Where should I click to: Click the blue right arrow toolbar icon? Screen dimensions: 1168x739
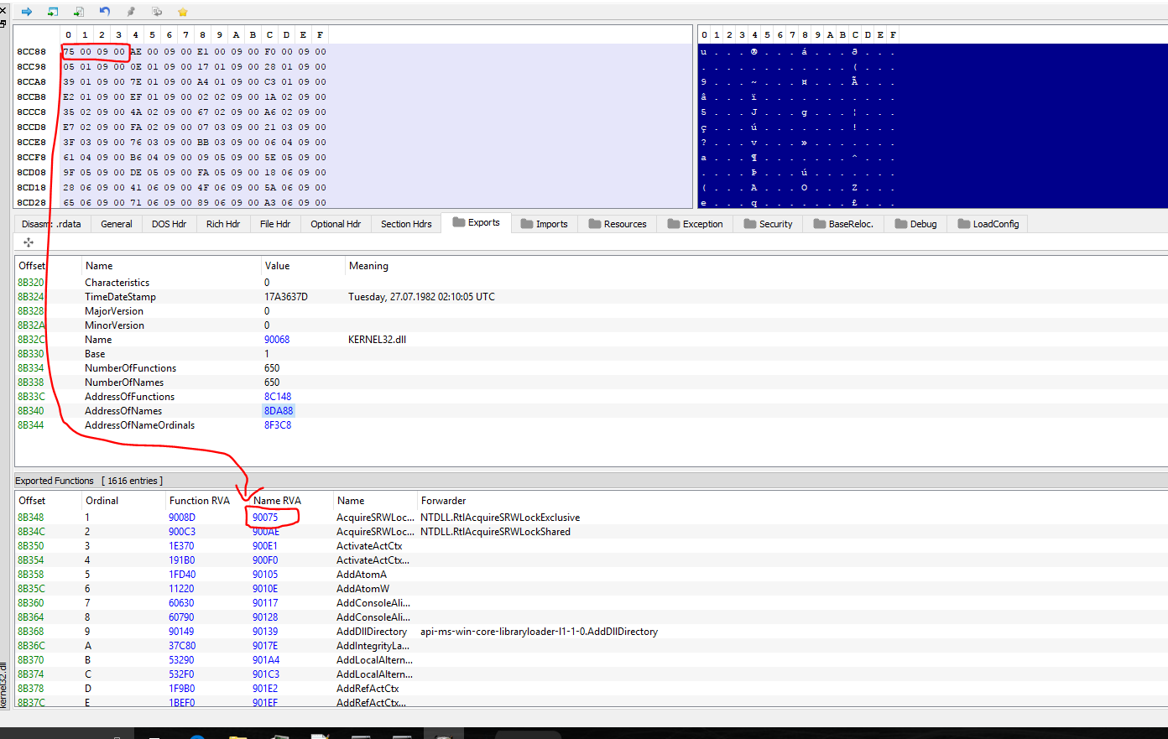27,12
